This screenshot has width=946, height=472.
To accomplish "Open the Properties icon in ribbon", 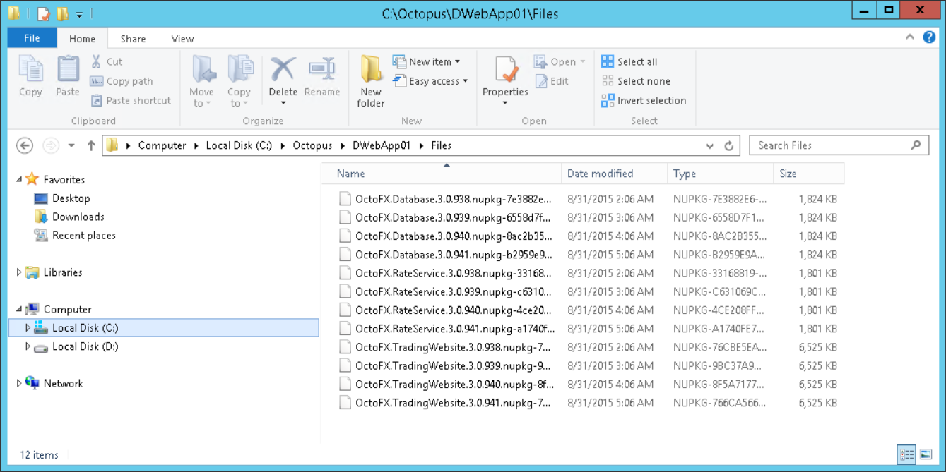I will coord(506,71).
